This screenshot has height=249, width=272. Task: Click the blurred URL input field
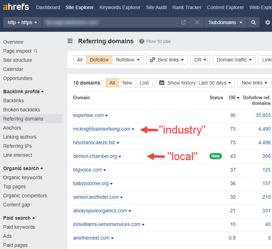pyautogui.click(x=111, y=22)
